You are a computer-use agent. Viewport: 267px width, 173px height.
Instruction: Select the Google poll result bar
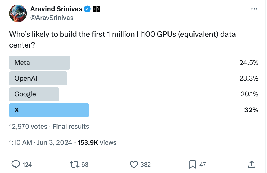tap(34, 94)
